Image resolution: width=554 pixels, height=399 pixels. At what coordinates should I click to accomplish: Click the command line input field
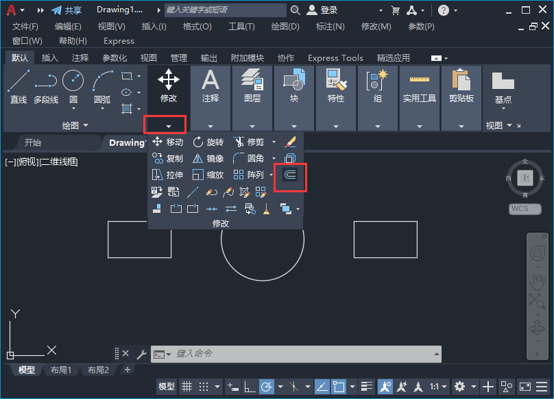point(296,354)
